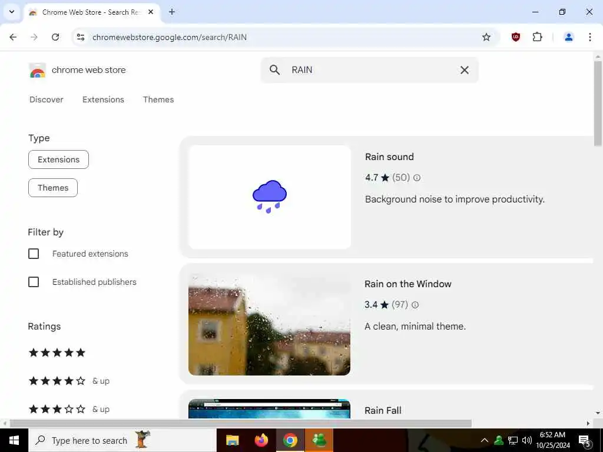The height and width of the screenshot is (452, 603).
Task: Close the Chrome Web Store tab
Action: tap(151, 12)
